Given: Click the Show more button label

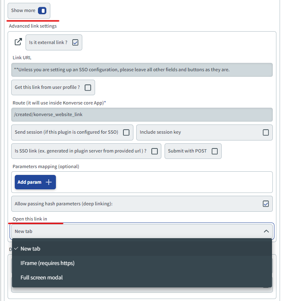Looking at the screenshot, I should click(23, 10).
